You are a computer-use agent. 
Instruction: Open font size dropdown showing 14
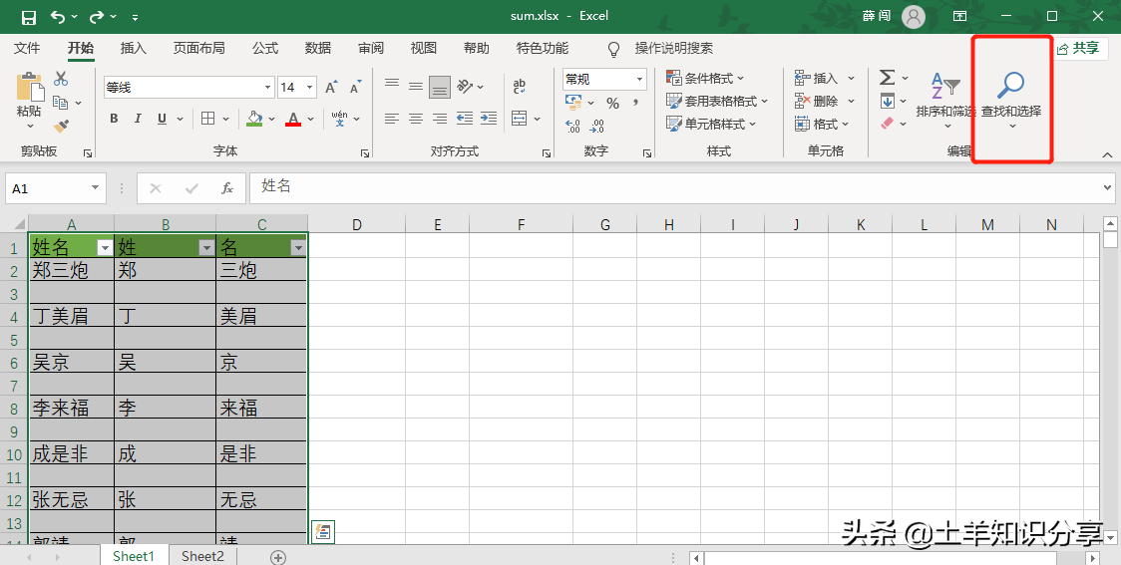click(310, 88)
